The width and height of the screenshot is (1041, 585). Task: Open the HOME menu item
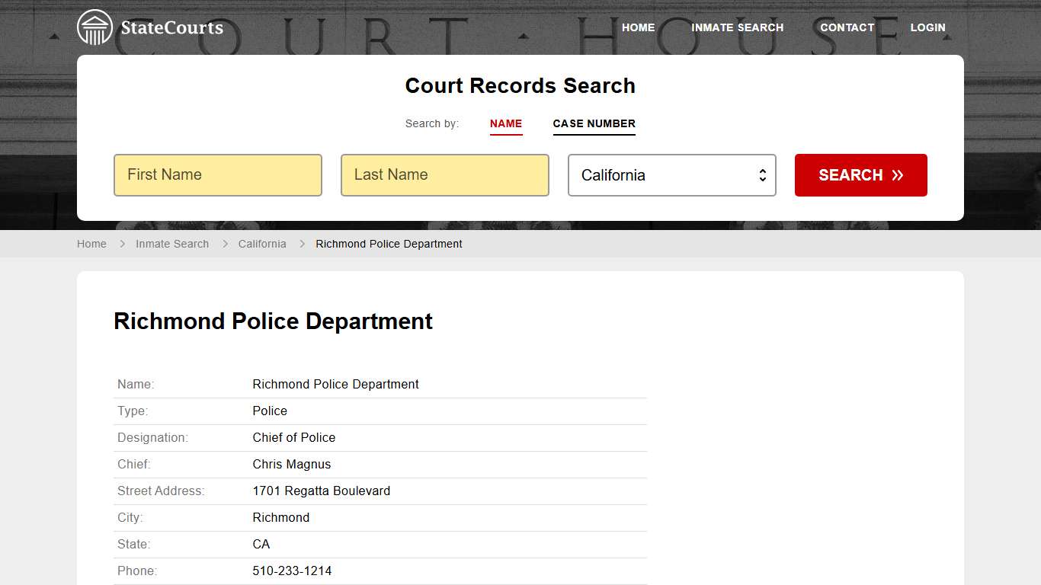click(638, 27)
